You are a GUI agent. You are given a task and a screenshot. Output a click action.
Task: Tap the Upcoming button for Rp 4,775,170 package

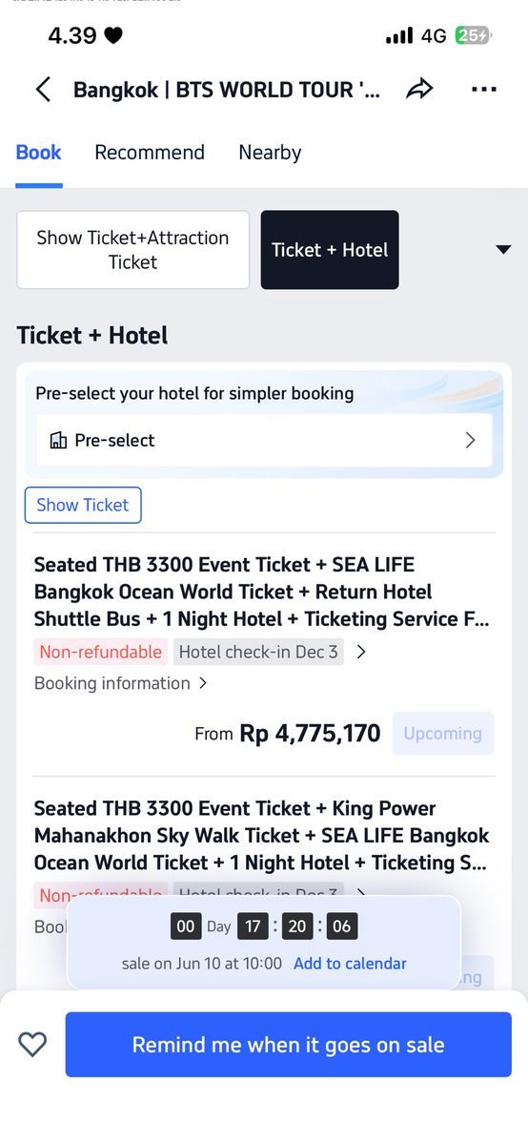pyautogui.click(x=442, y=734)
